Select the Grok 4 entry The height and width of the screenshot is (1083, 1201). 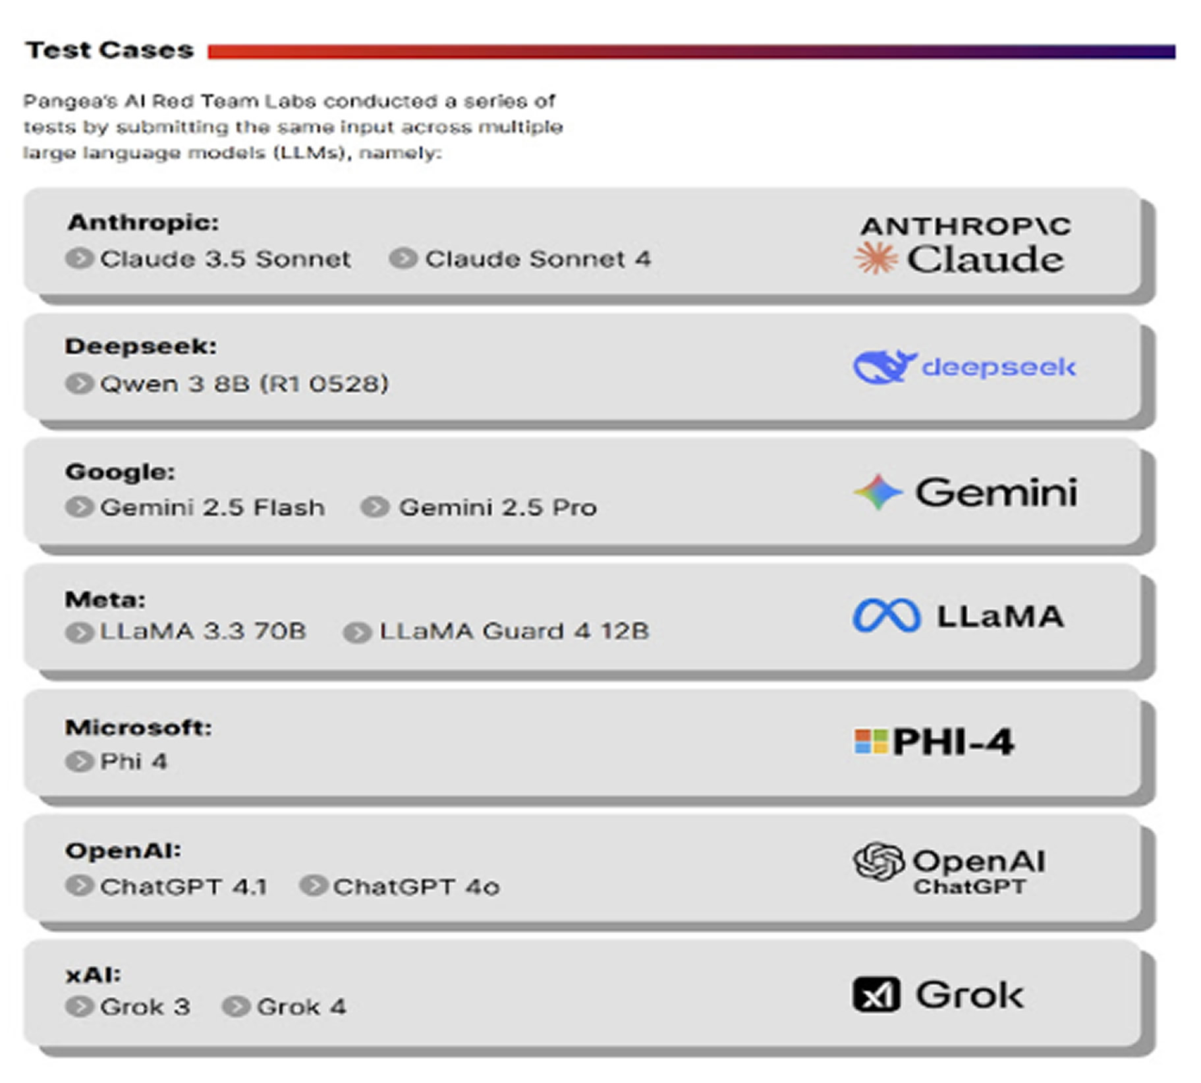(x=301, y=1007)
